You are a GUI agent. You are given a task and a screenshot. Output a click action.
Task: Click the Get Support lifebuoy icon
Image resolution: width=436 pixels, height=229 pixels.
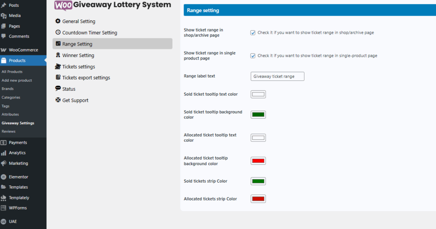[58, 100]
